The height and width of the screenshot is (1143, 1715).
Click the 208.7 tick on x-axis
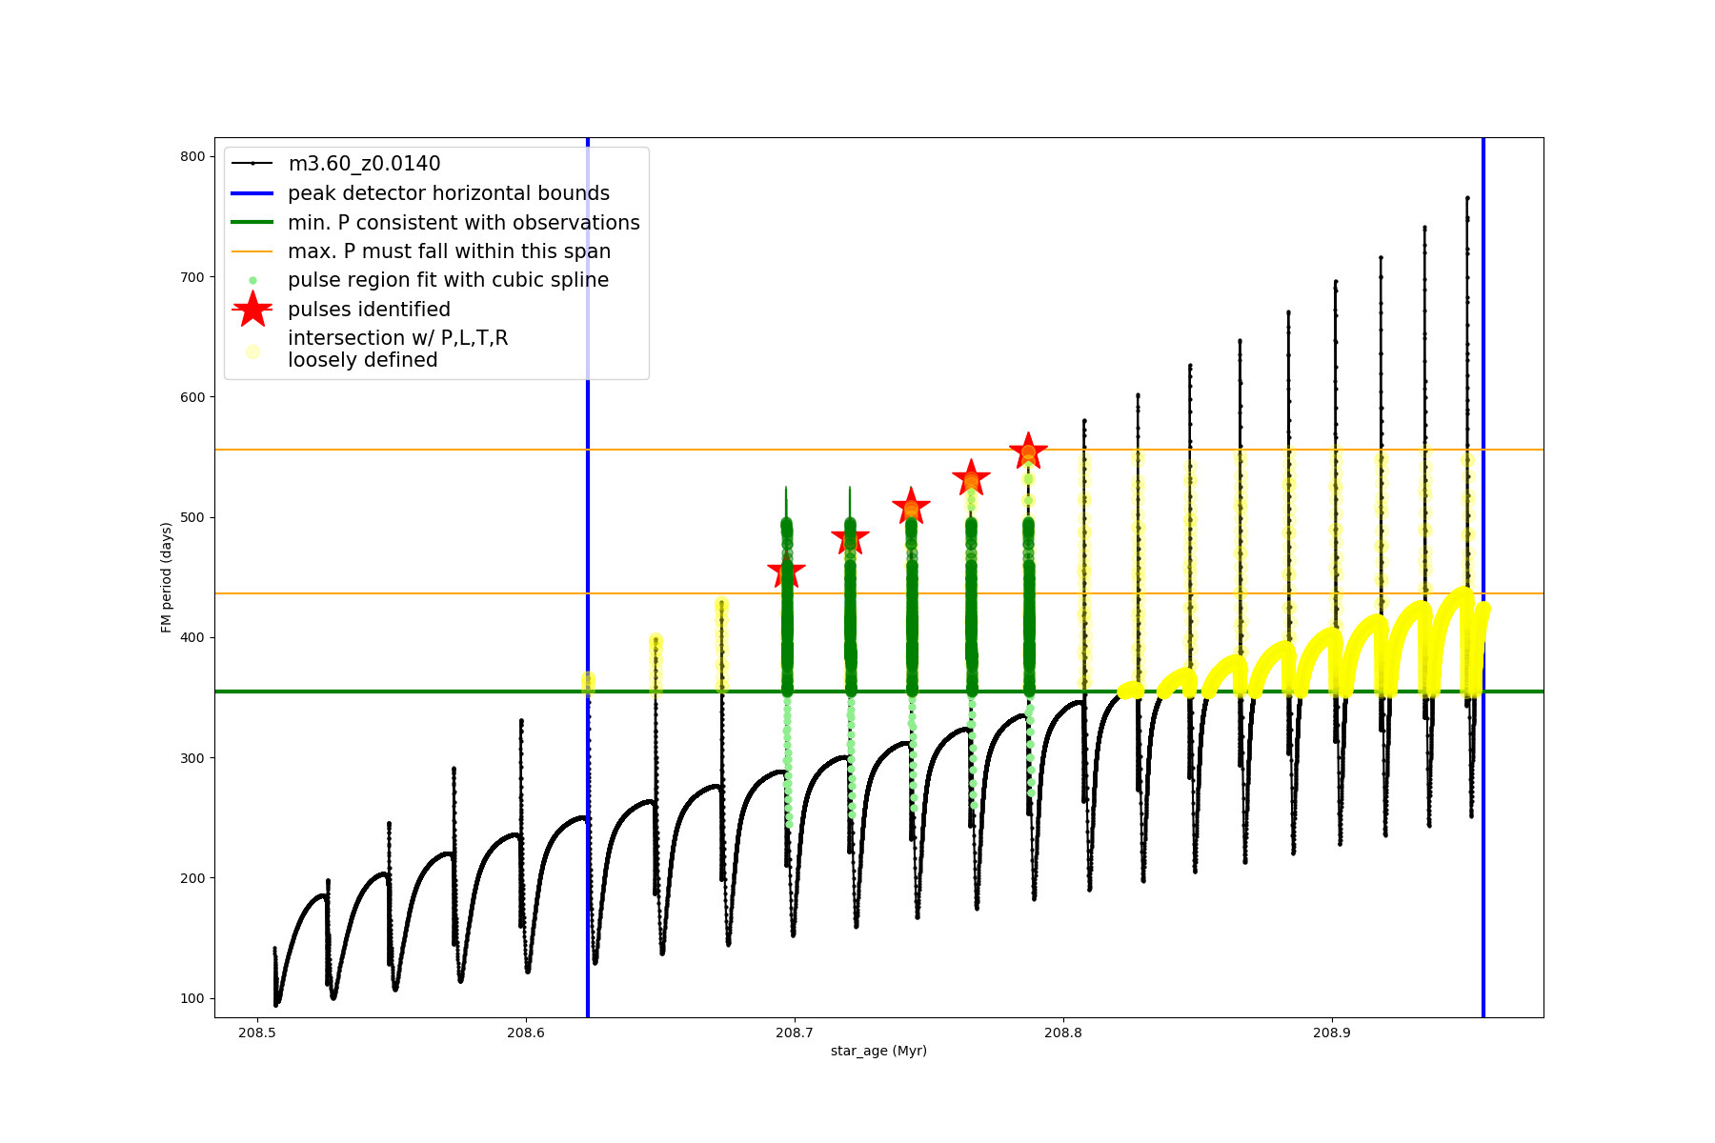coord(794,1033)
